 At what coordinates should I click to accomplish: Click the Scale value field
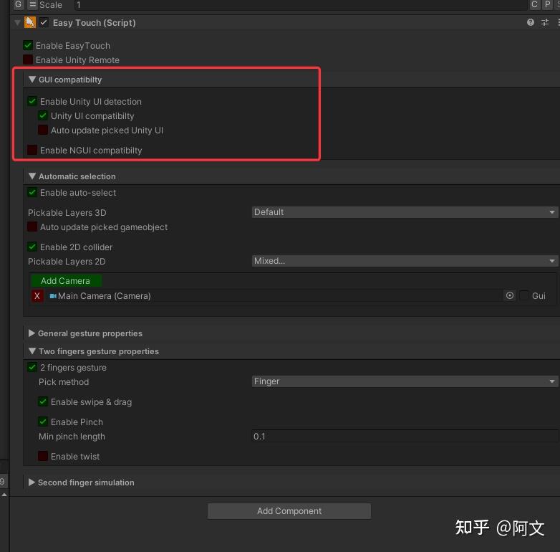point(301,4)
